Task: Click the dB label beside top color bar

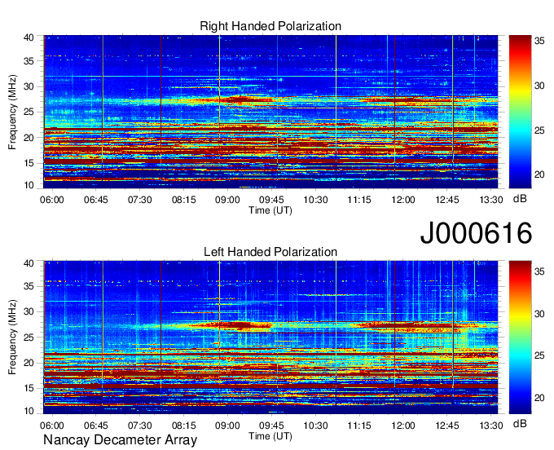Action: point(520,199)
